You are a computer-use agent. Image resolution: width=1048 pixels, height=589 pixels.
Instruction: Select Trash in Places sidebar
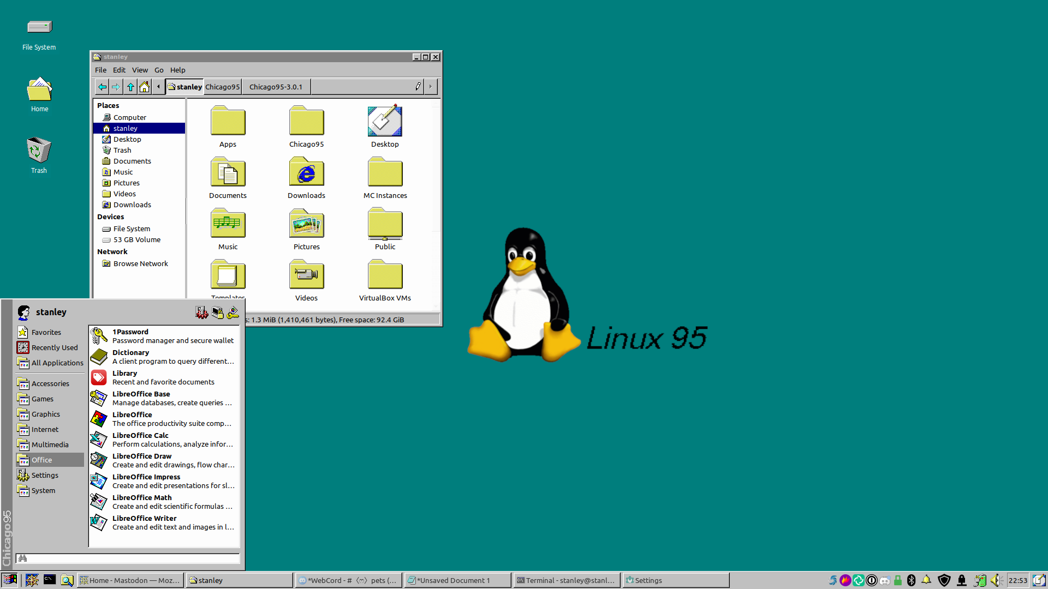(x=139, y=150)
